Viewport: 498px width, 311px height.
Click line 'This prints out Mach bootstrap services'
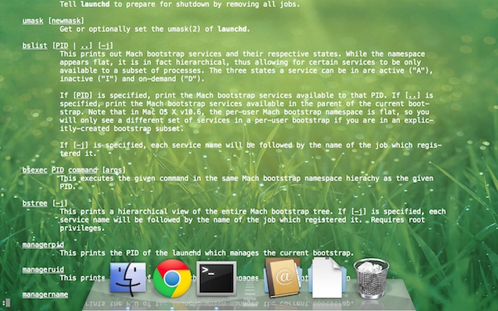[x=242, y=54]
